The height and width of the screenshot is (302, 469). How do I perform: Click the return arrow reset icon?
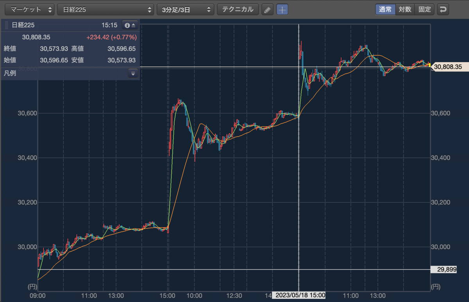443,9
